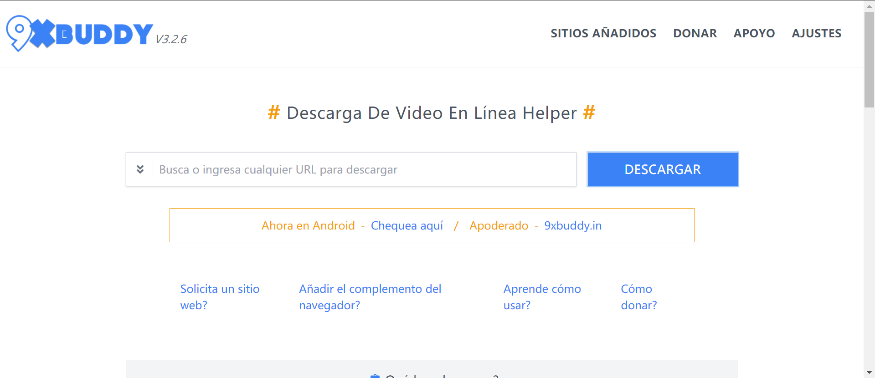Click the 'Descarga De Video En Línea Helper' heading
The width and height of the screenshot is (875, 378).
pos(432,113)
